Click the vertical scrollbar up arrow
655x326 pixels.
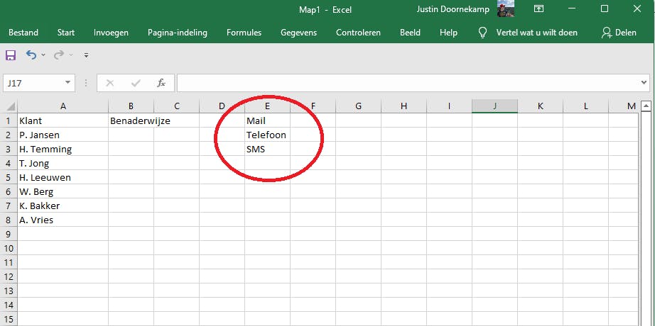click(x=646, y=106)
